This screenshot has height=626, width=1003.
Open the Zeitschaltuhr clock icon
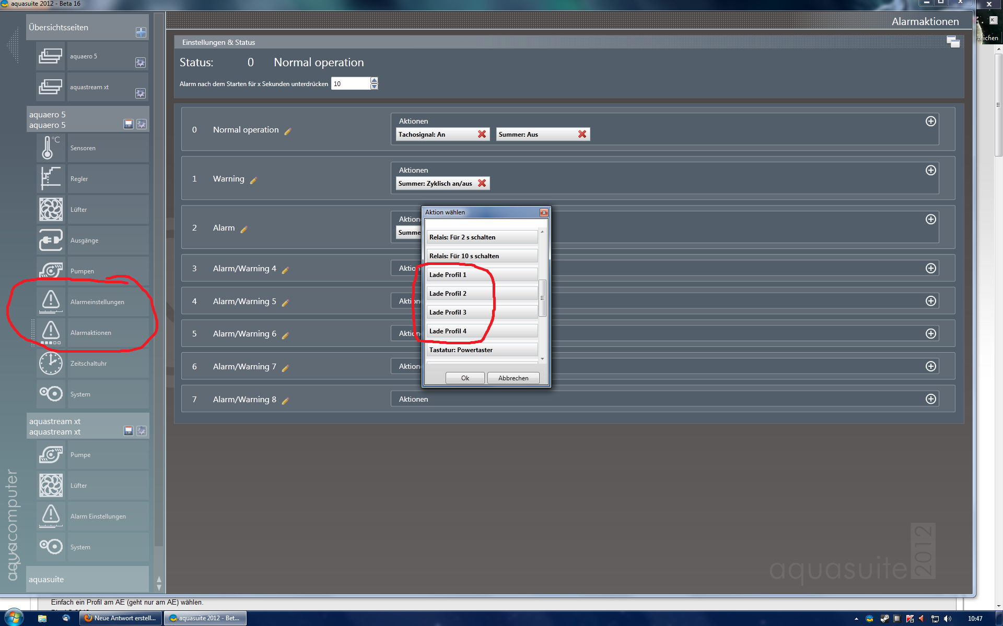pyautogui.click(x=51, y=364)
